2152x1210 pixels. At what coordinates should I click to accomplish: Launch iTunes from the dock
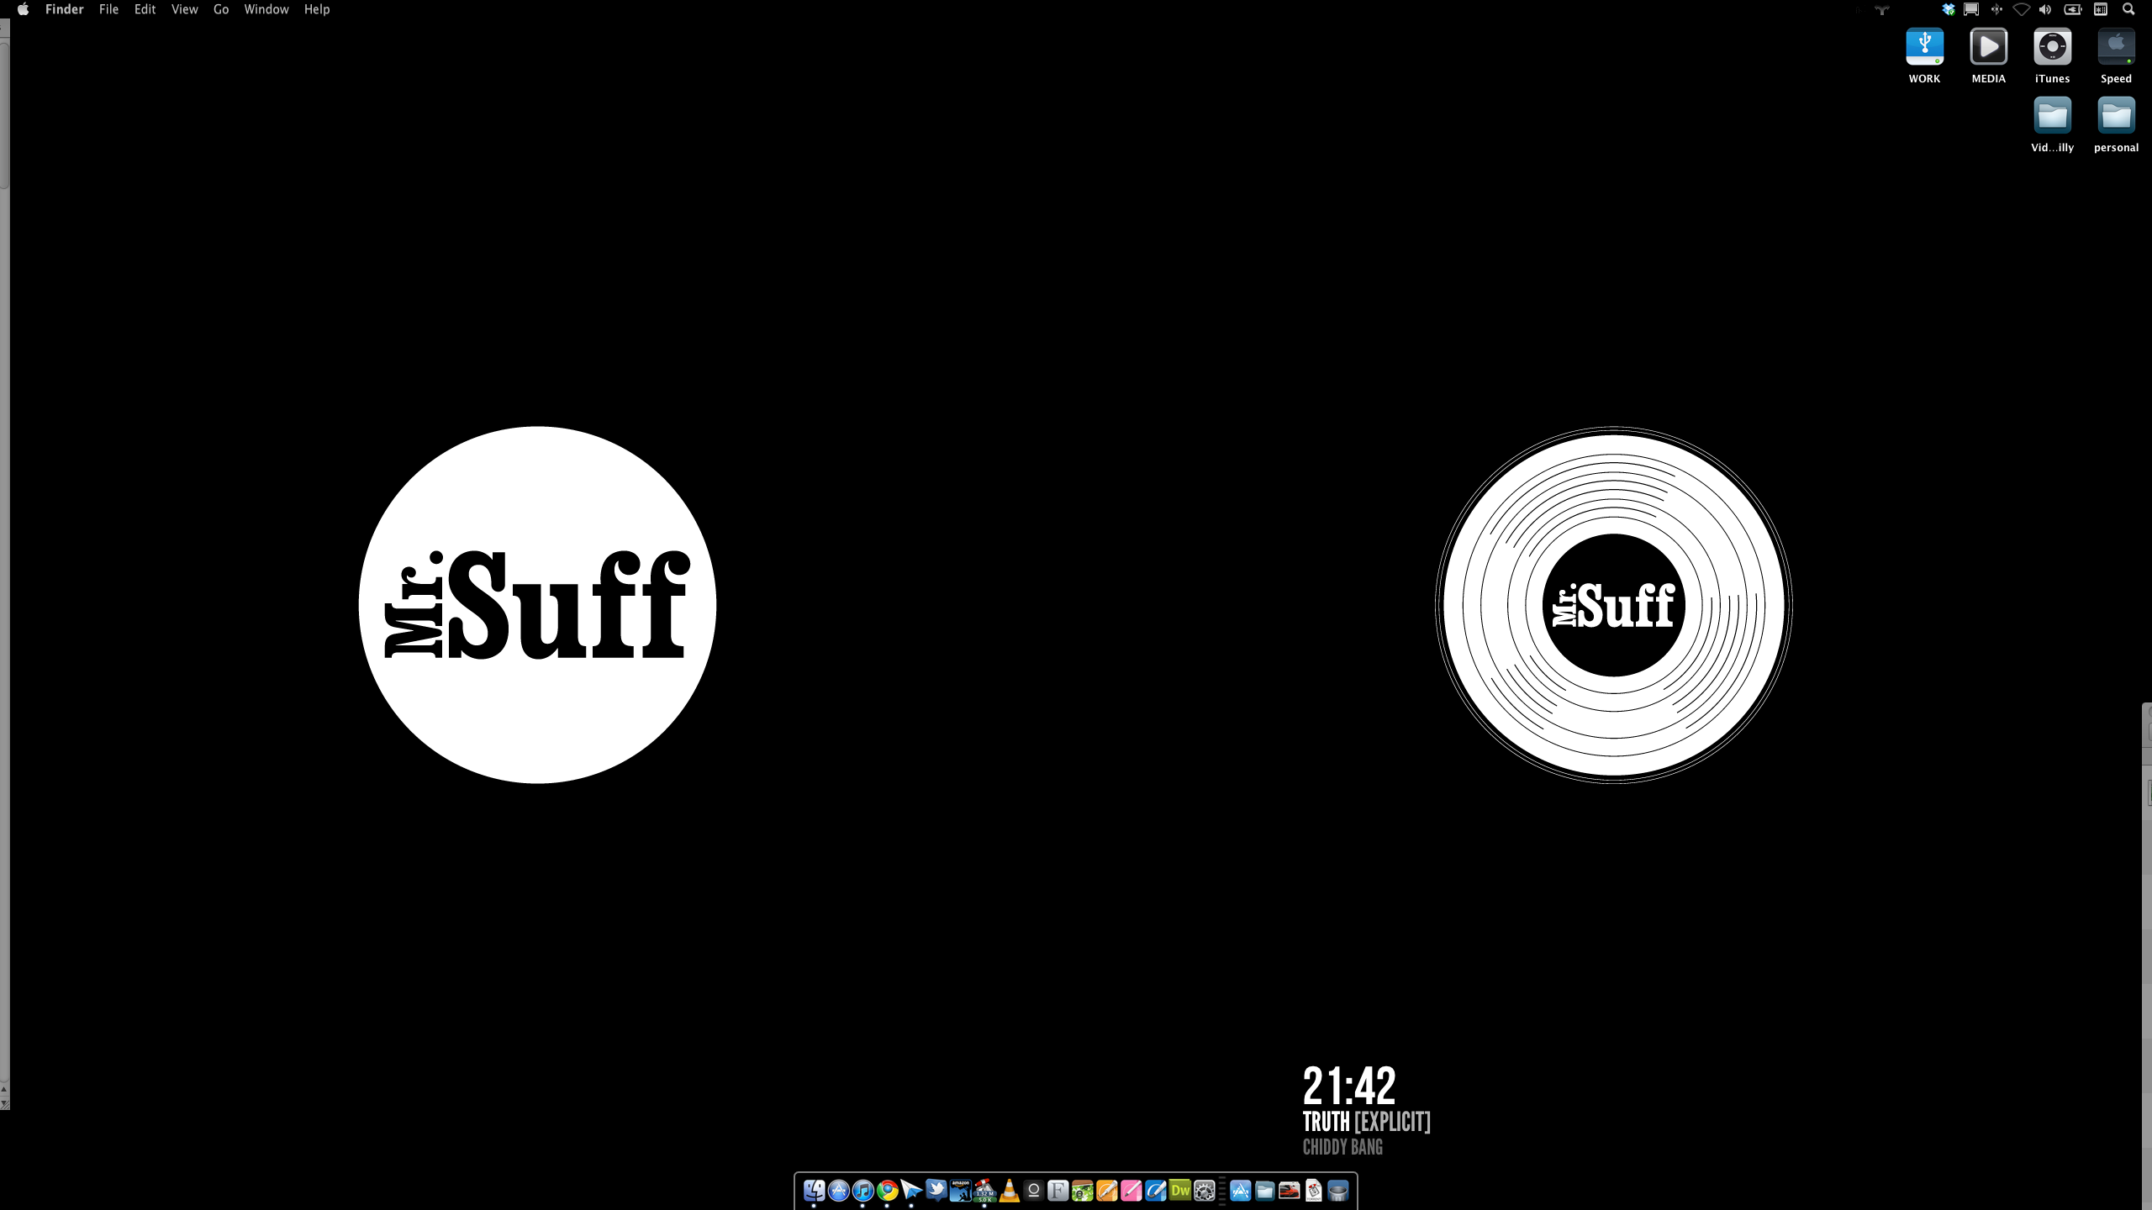(862, 1190)
